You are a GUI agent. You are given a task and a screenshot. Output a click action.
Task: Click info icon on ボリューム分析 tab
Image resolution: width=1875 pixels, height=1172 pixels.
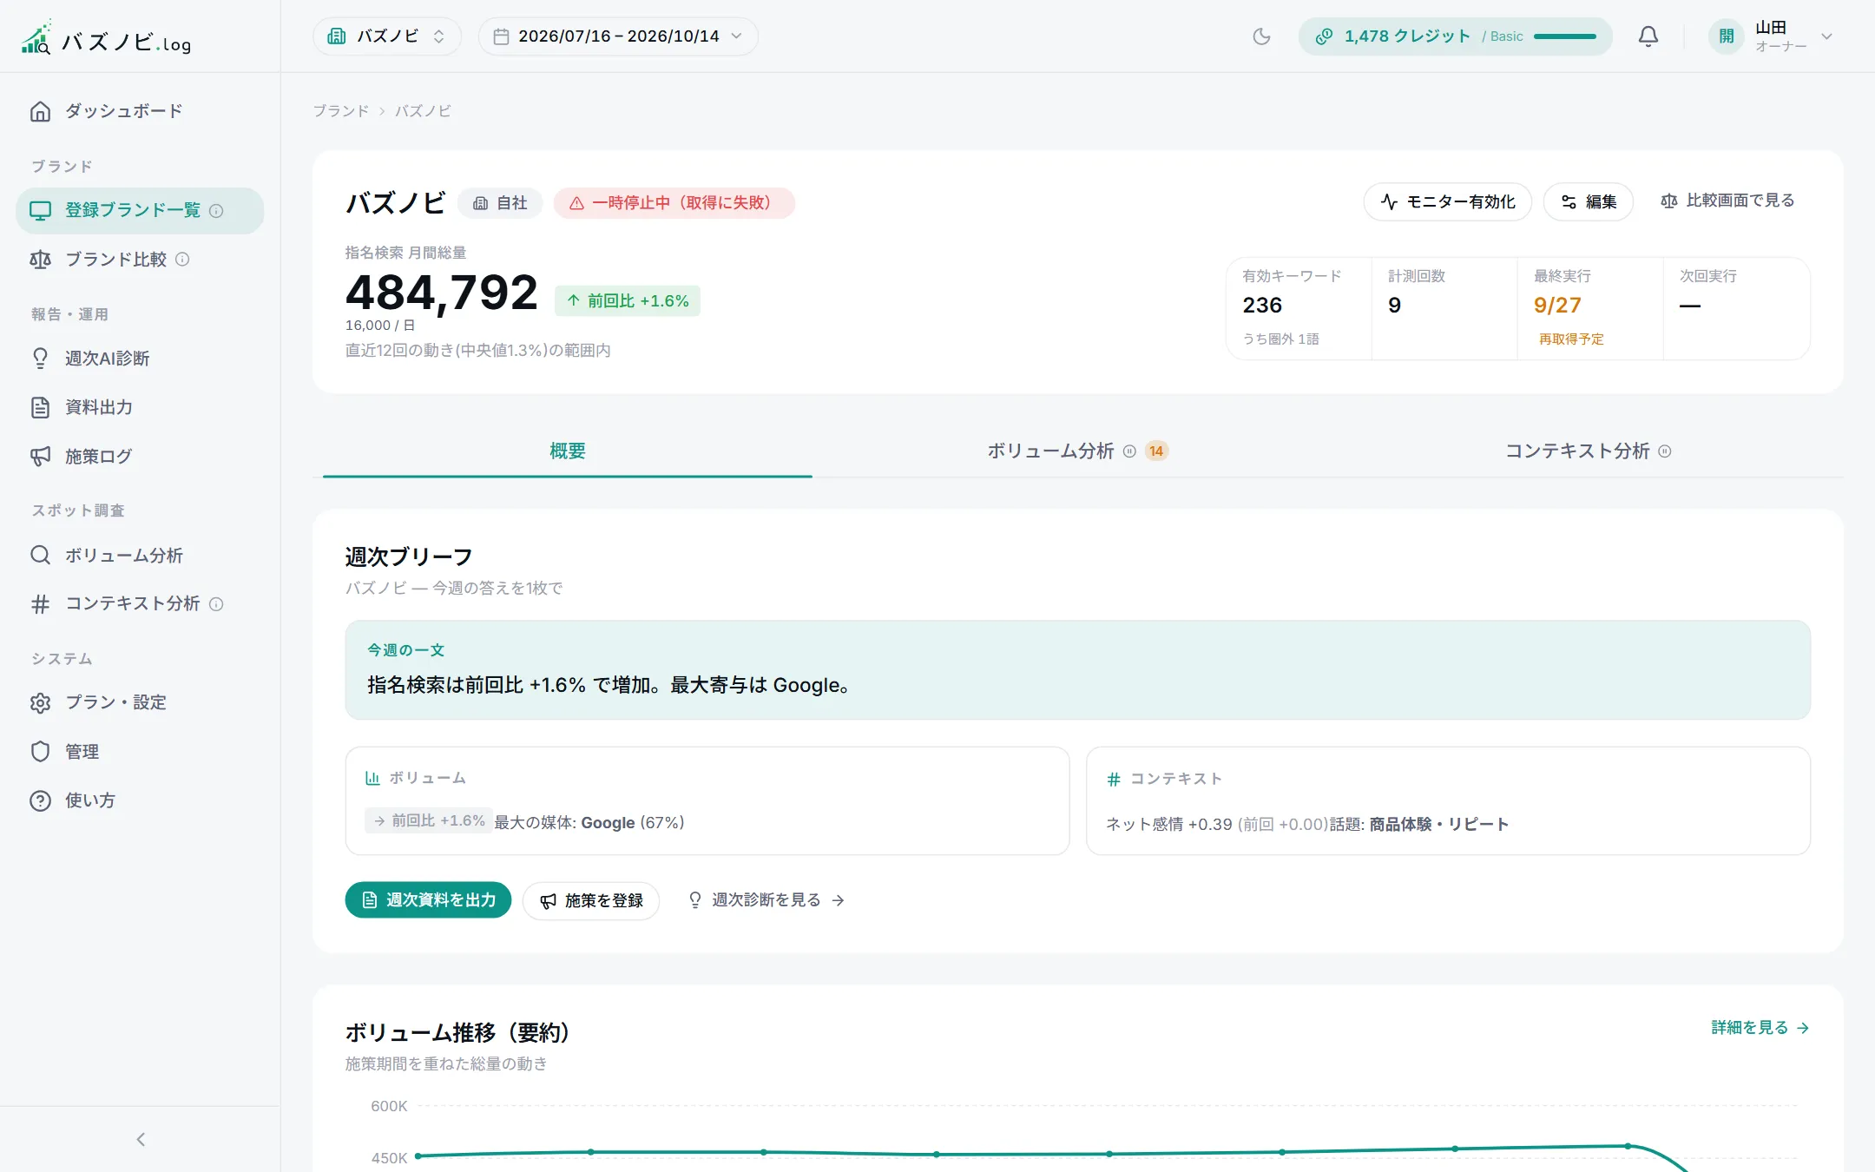click(x=1129, y=451)
